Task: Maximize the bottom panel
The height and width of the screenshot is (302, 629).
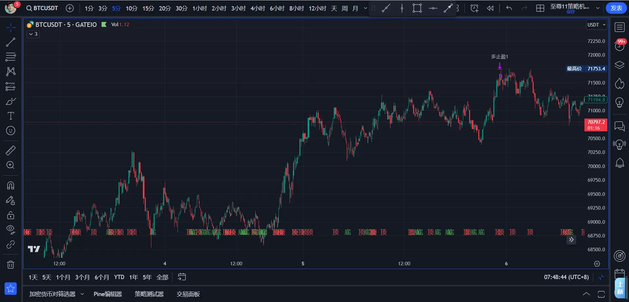Action: pyautogui.click(x=601, y=294)
